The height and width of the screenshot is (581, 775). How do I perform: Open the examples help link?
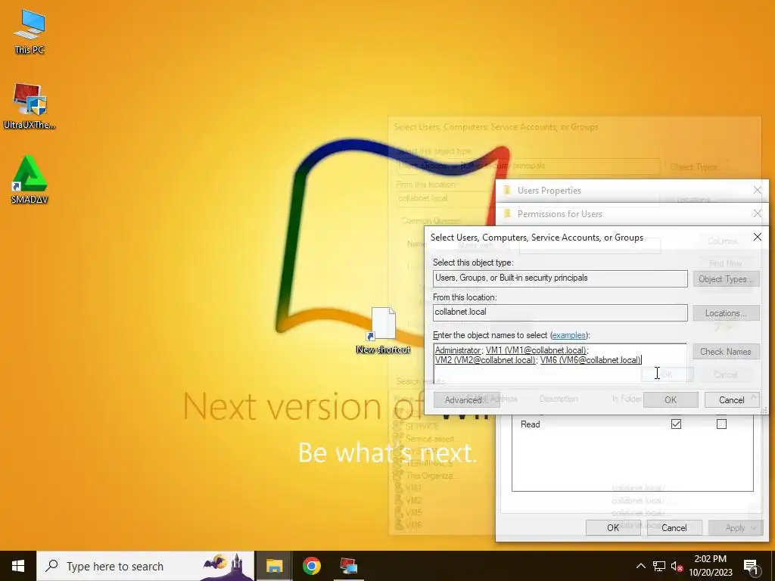568,335
